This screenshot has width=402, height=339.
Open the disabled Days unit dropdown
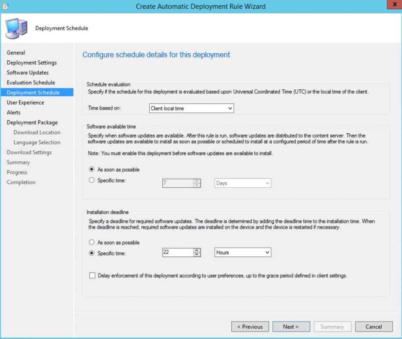(x=242, y=183)
